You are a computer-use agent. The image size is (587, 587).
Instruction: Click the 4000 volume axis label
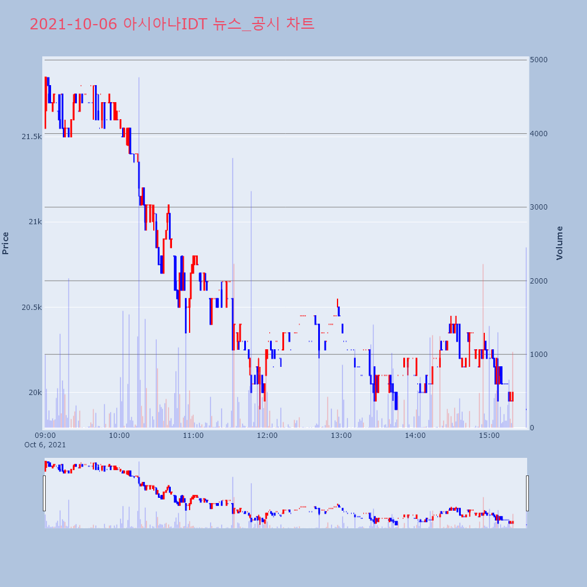point(539,134)
